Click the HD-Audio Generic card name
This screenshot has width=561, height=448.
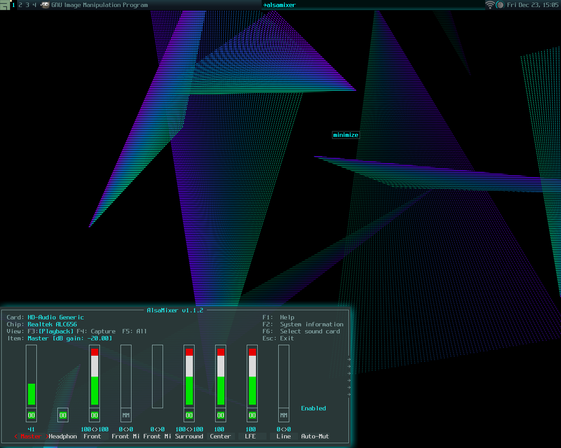tap(56, 318)
